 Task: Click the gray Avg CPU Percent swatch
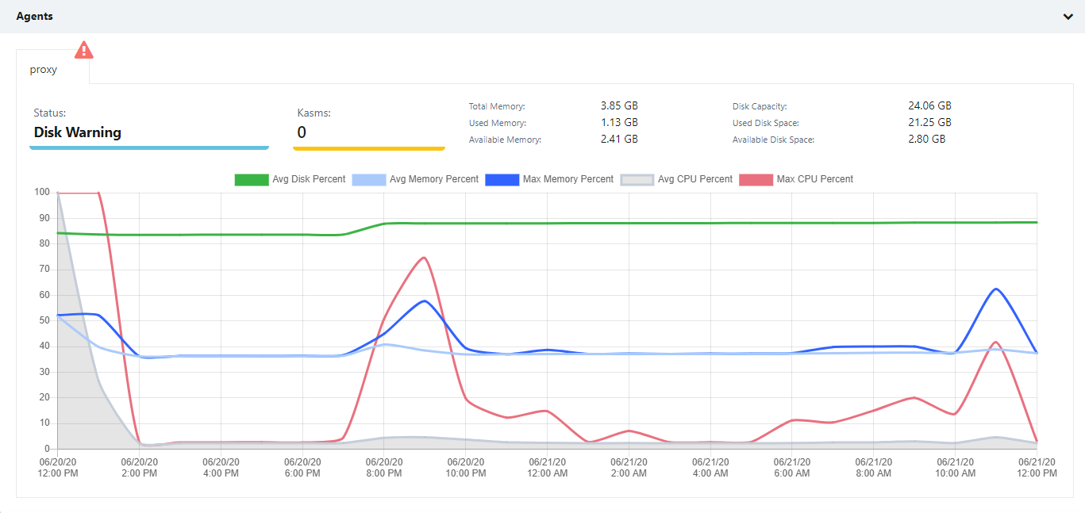637,179
